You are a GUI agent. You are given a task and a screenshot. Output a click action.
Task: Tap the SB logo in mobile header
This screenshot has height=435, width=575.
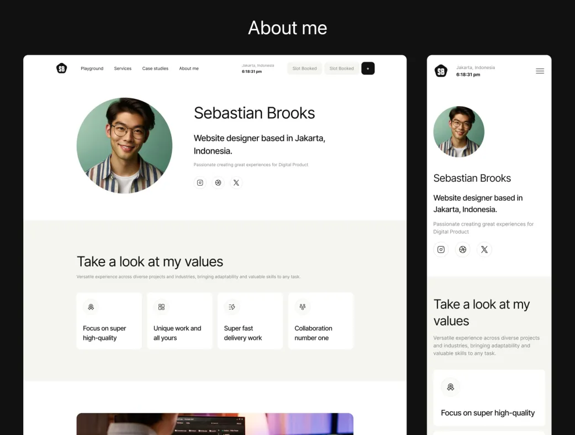click(441, 71)
